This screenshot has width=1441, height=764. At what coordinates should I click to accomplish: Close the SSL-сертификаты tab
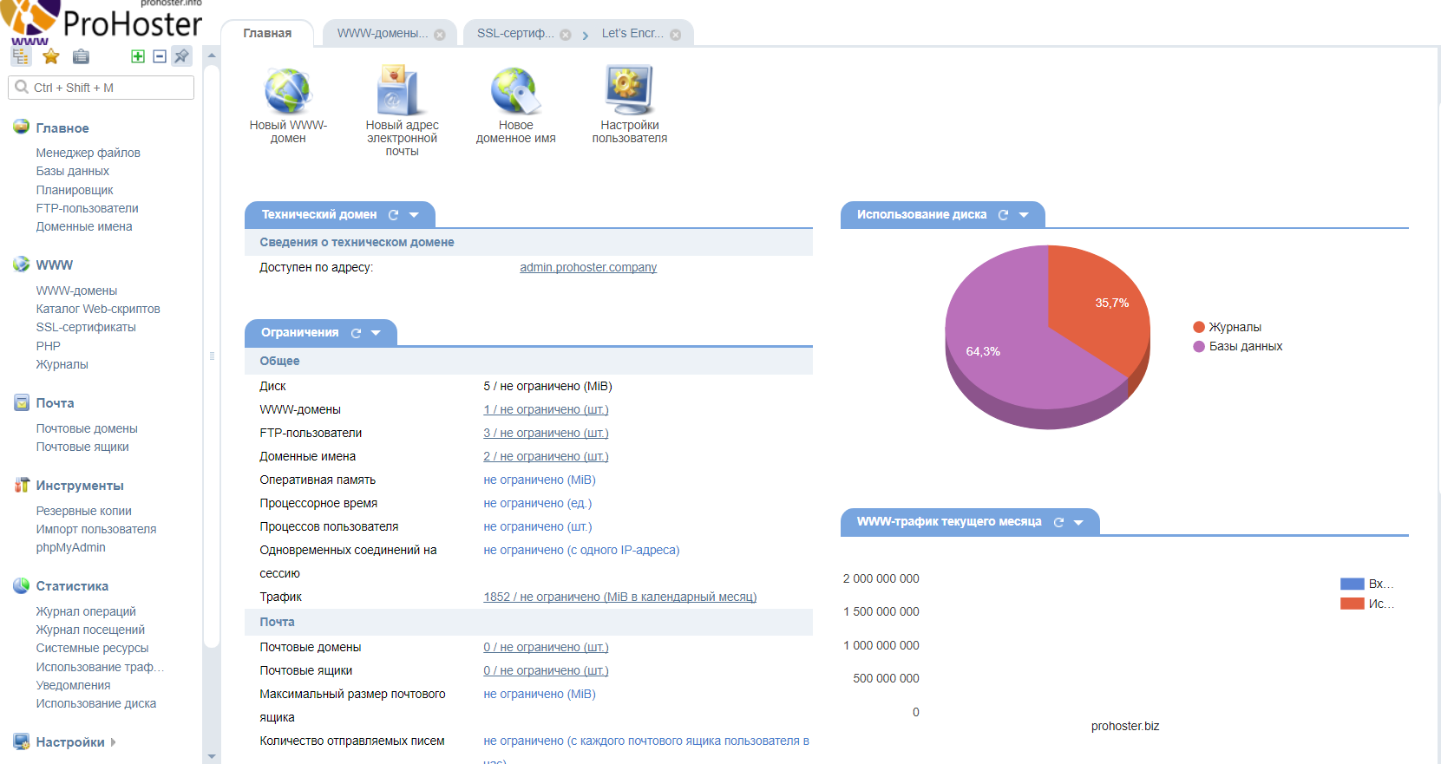click(x=566, y=35)
